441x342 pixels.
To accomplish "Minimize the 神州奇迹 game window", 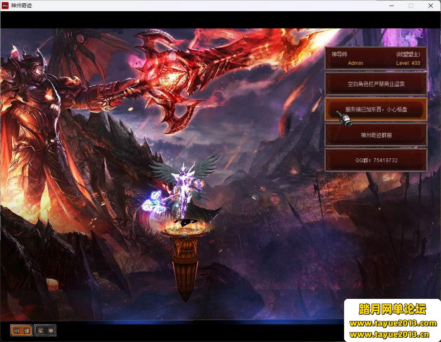I will click(x=391, y=6).
